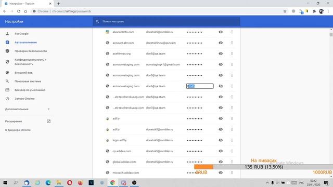
Task: Open three-dot menu for login.adf.ly
Action: click(232, 140)
